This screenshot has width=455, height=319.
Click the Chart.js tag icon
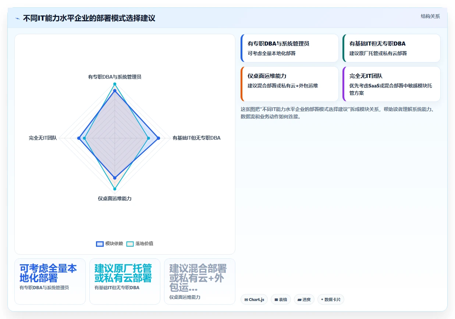pyautogui.click(x=246, y=300)
